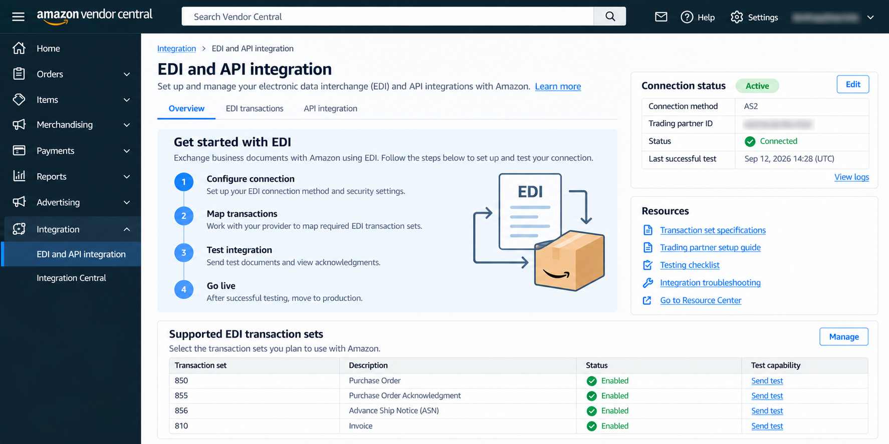Focus the Search Vendor Central field

[388, 17]
